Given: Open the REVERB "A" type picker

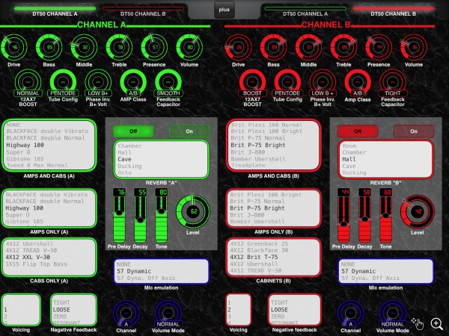Looking at the screenshot, I should (x=161, y=159).
